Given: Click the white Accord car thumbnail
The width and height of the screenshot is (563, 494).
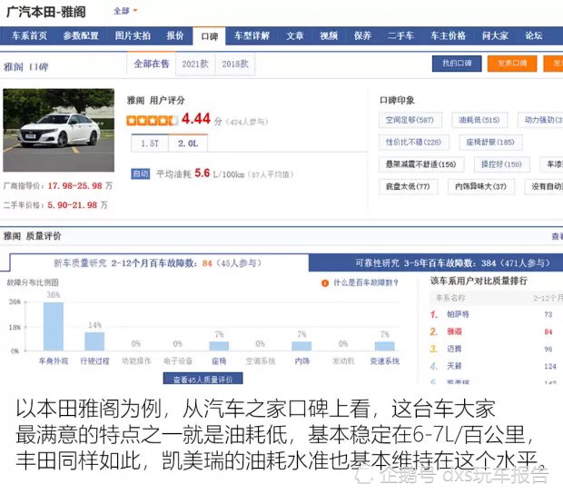Looking at the screenshot, I should [x=58, y=130].
